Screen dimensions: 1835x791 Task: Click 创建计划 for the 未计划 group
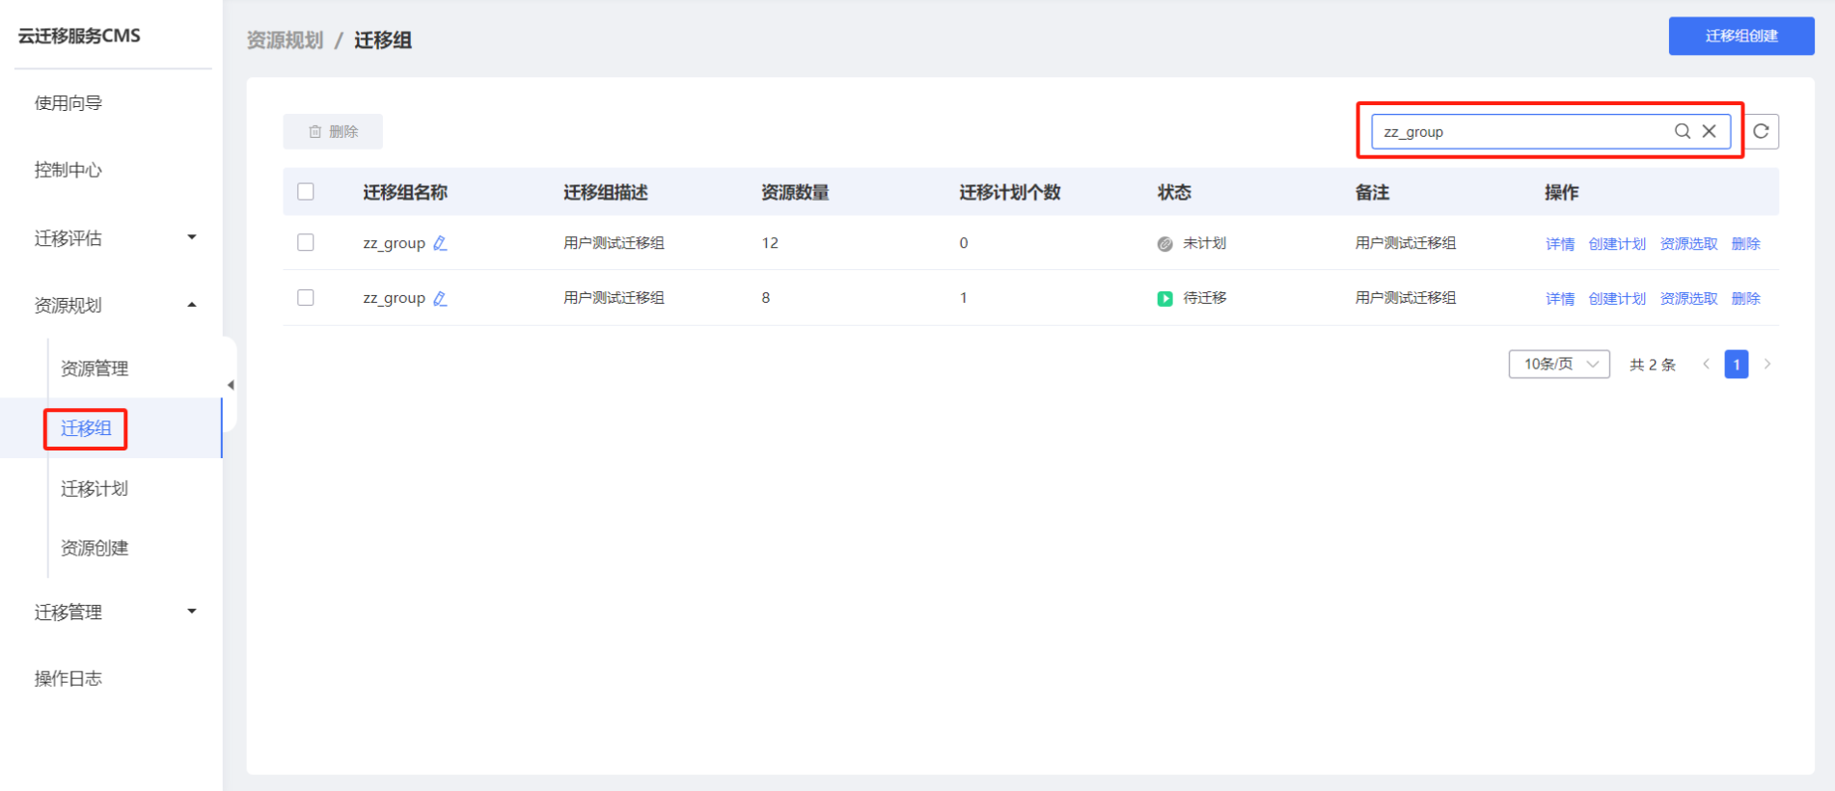coord(1617,244)
